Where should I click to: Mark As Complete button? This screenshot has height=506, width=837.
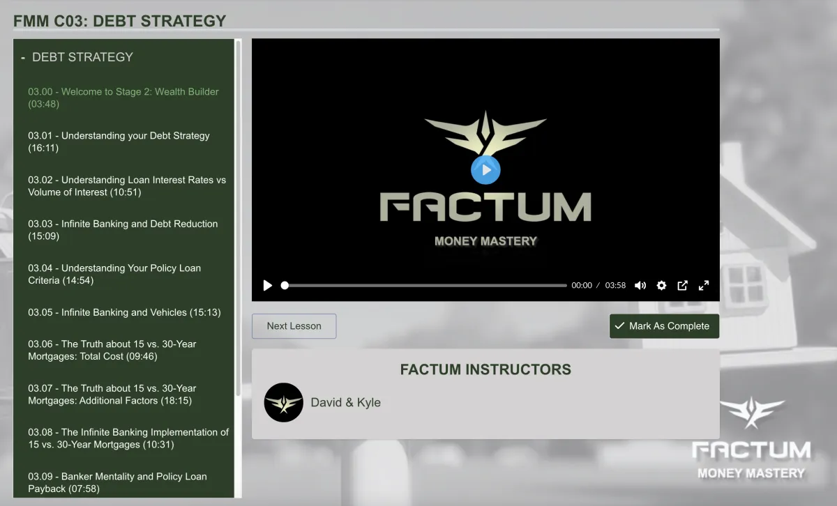pyautogui.click(x=664, y=326)
